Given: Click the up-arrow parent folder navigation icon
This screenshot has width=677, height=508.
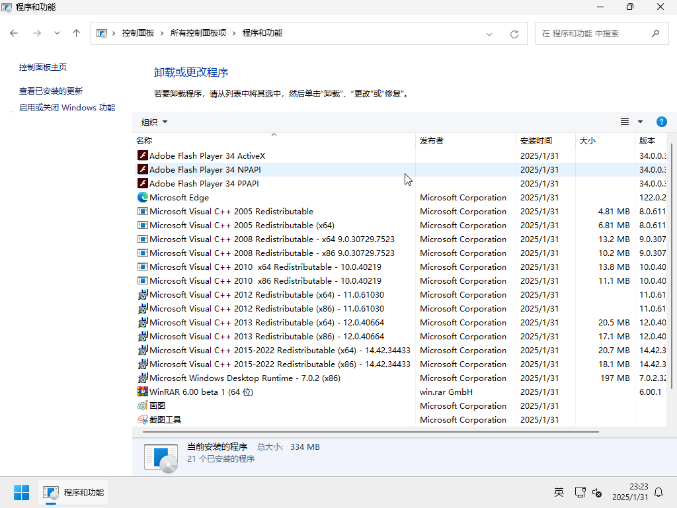Looking at the screenshot, I should [77, 33].
